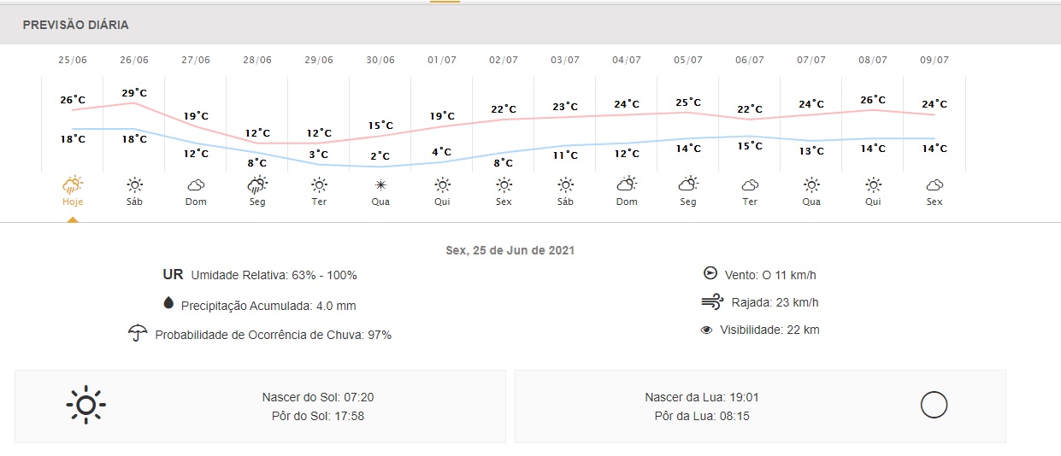
Task: Click the wind direction icon beside Vento
Action: tap(710, 273)
